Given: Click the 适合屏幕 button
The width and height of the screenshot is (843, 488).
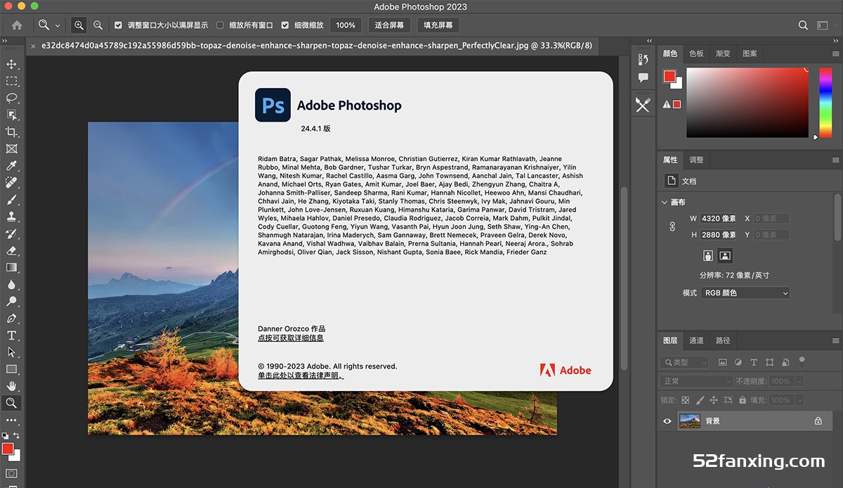Looking at the screenshot, I should tap(390, 25).
